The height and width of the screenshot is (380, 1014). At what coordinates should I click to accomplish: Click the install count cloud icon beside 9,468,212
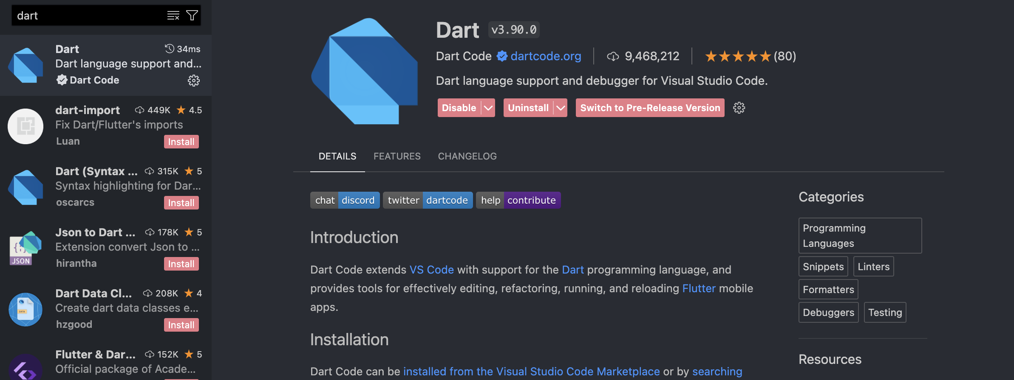click(613, 56)
